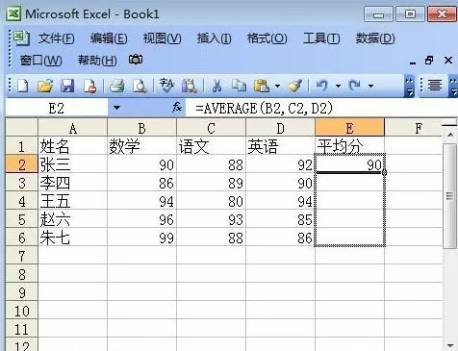Select the Format Painter brush icon
The width and height of the screenshot is (458, 351).
[x=295, y=86]
